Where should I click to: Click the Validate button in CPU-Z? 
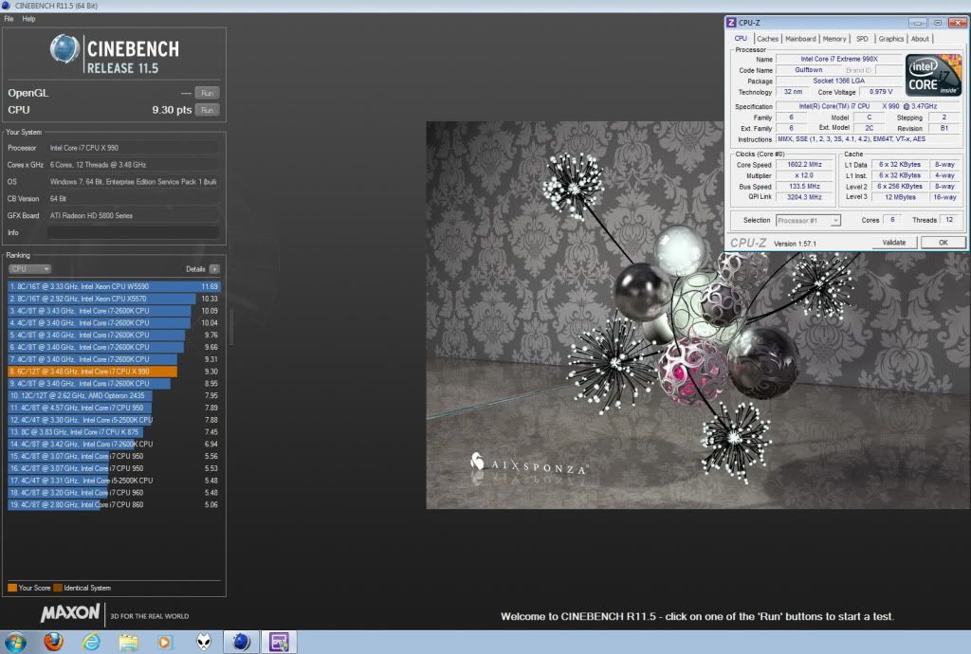[893, 243]
